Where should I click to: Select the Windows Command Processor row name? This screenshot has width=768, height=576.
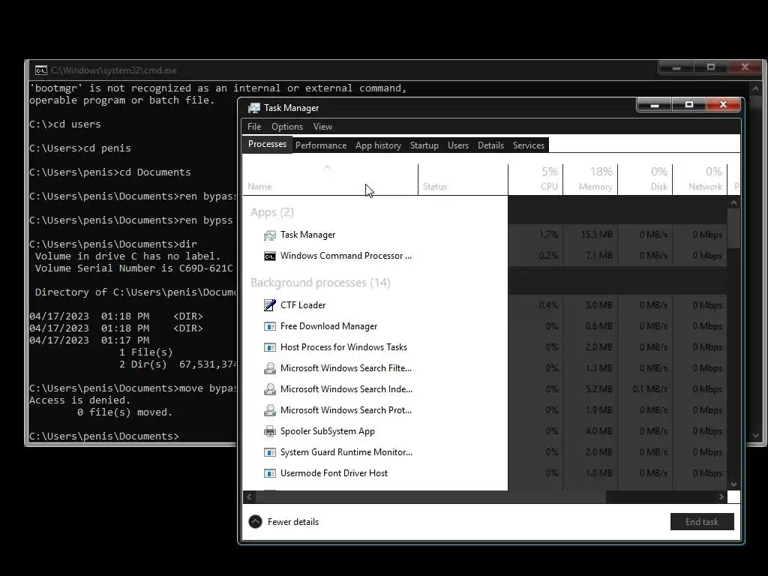tap(346, 256)
